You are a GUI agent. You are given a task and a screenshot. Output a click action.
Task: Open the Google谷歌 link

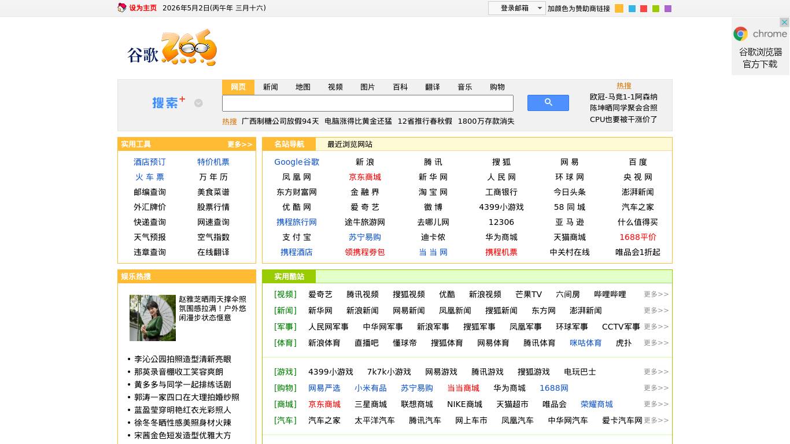pyautogui.click(x=297, y=162)
